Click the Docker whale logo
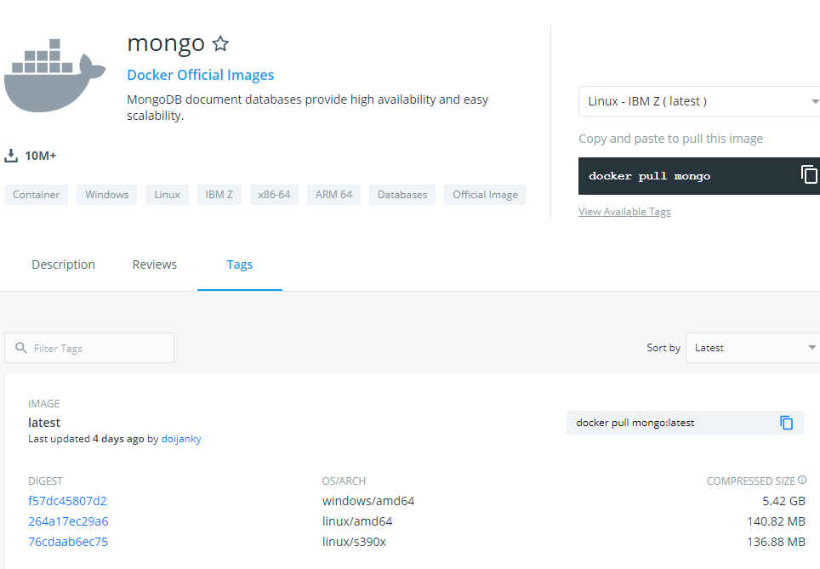The height and width of the screenshot is (569, 820). pos(55,76)
